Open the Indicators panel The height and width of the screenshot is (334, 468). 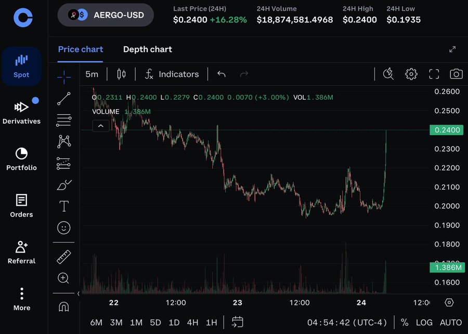click(x=172, y=74)
